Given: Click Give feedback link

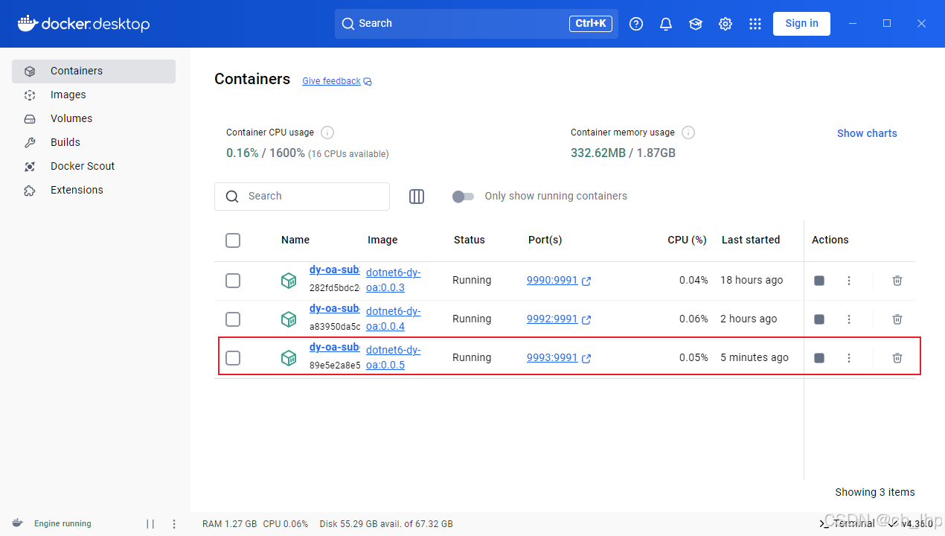Looking at the screenshot, I should 331,81.
